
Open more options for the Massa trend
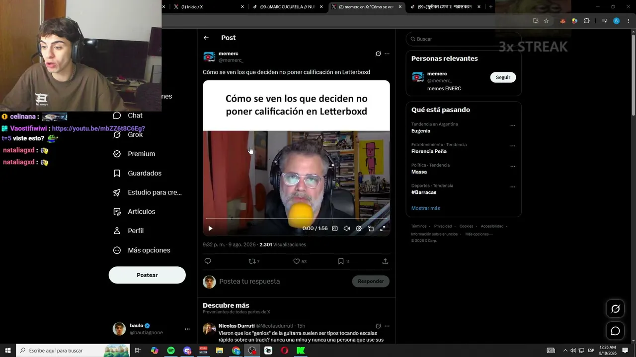tap(513, 167)
